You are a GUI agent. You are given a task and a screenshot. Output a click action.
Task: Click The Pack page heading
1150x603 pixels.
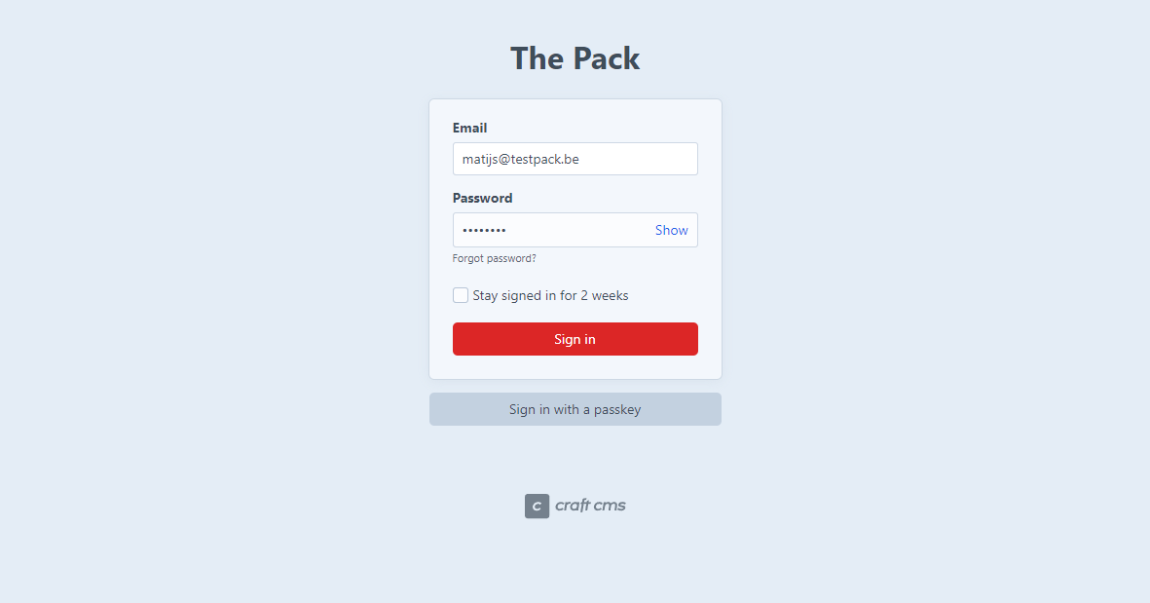(575, 57)
